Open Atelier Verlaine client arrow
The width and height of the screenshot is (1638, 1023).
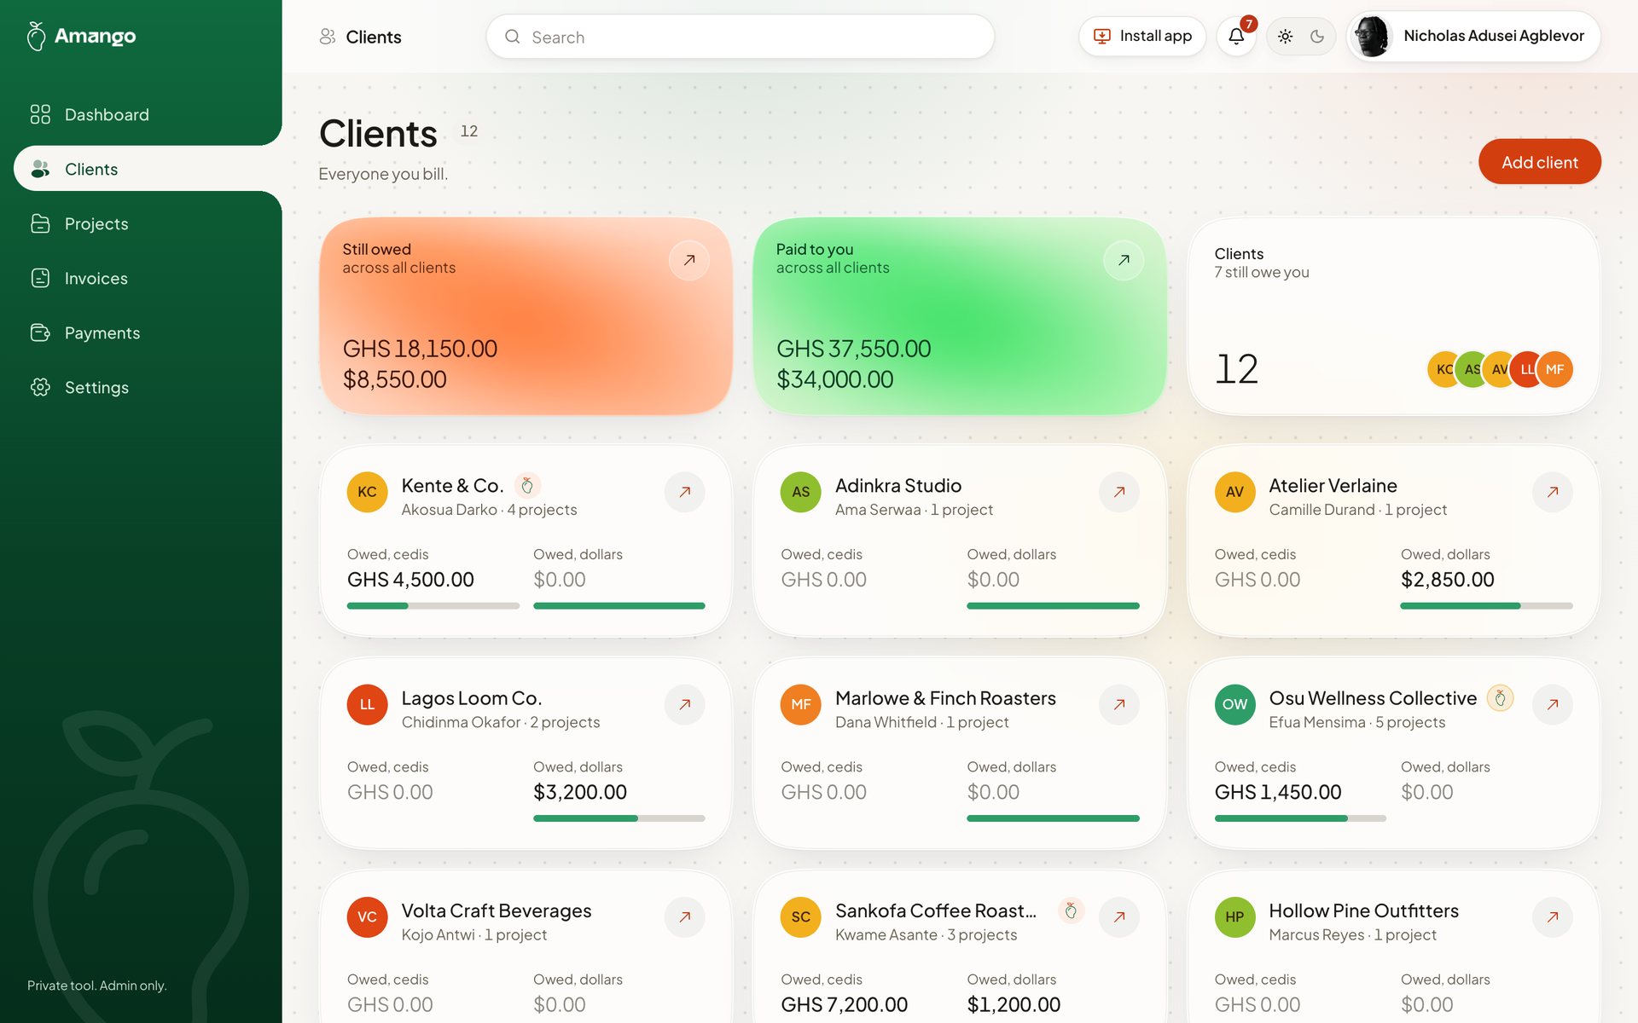(1553, 492)
